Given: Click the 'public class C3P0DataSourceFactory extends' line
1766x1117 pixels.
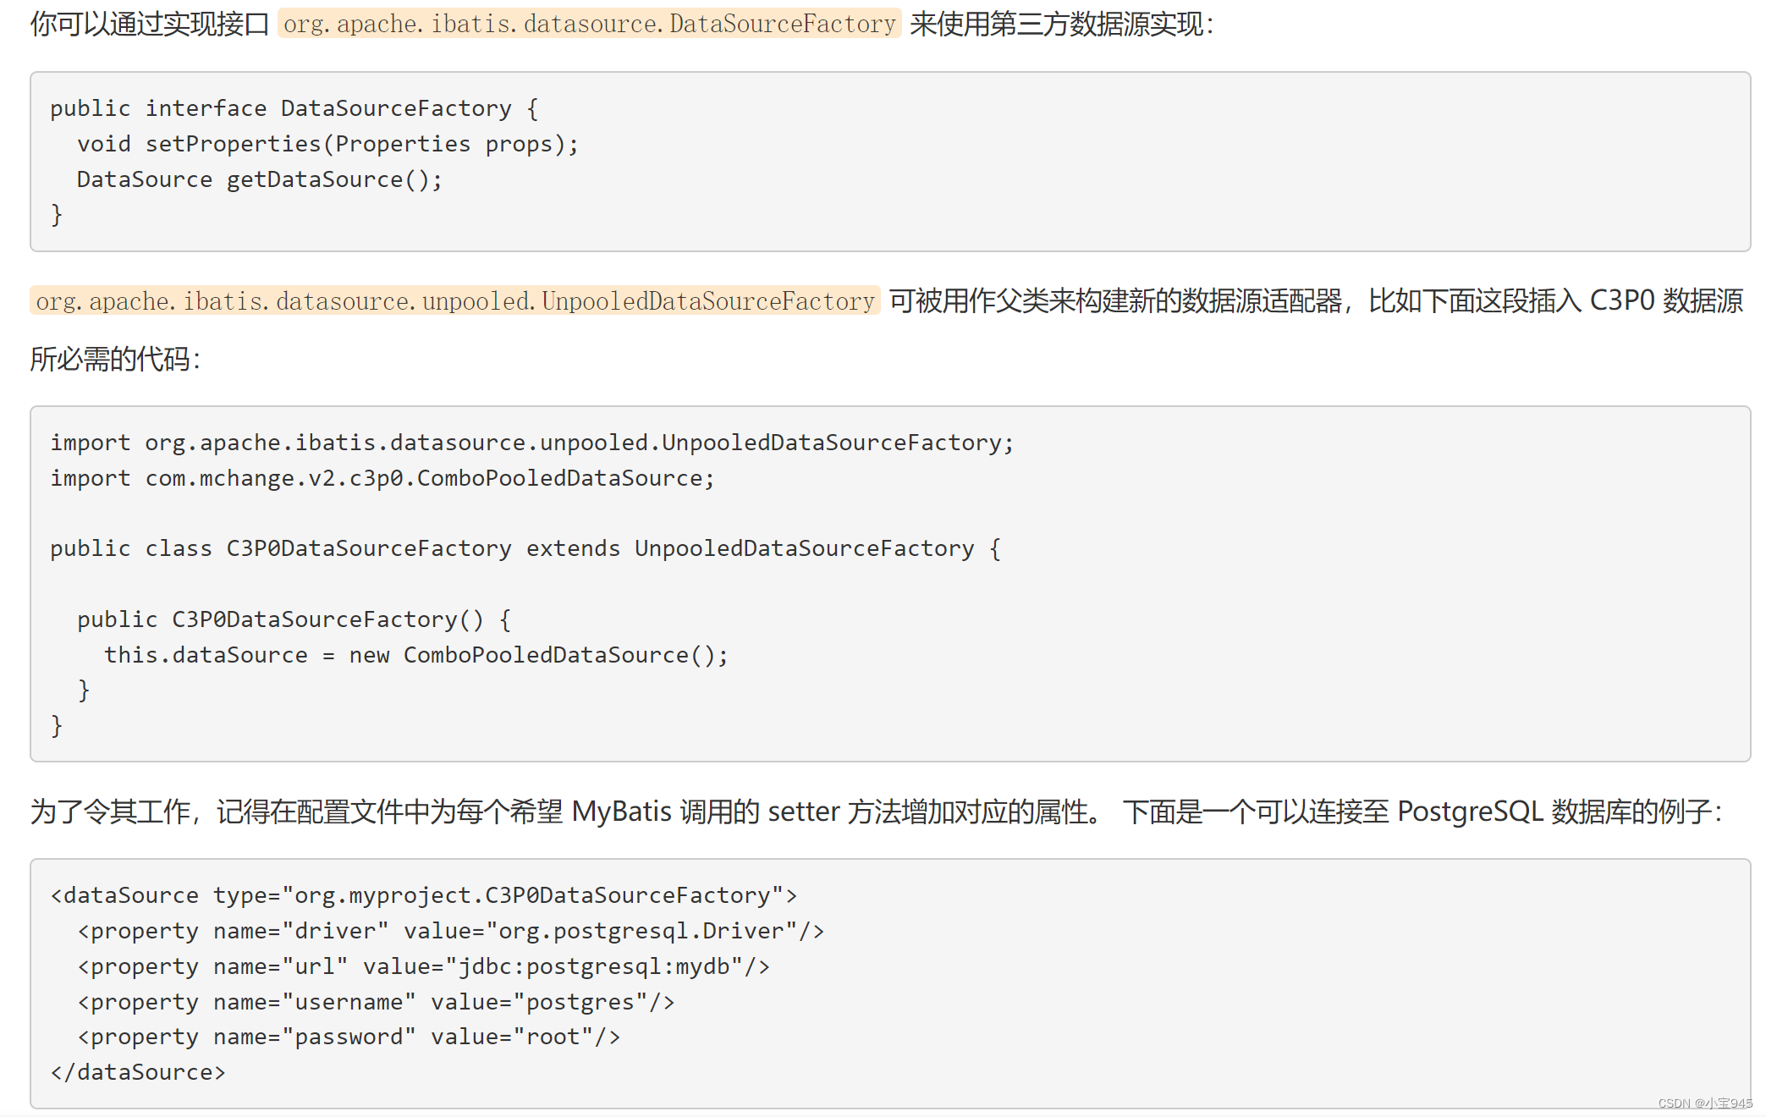Looking at the screenshot, I should (x=525, y=548).
